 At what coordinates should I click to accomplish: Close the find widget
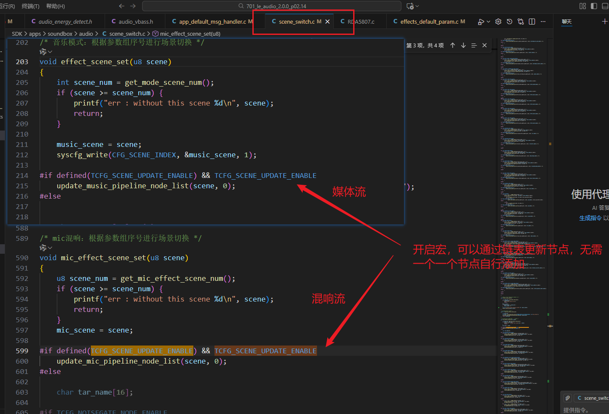pyautogui.click(x=485, y=45)
